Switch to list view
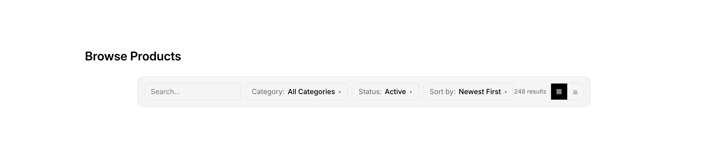 tap(575, 92)
